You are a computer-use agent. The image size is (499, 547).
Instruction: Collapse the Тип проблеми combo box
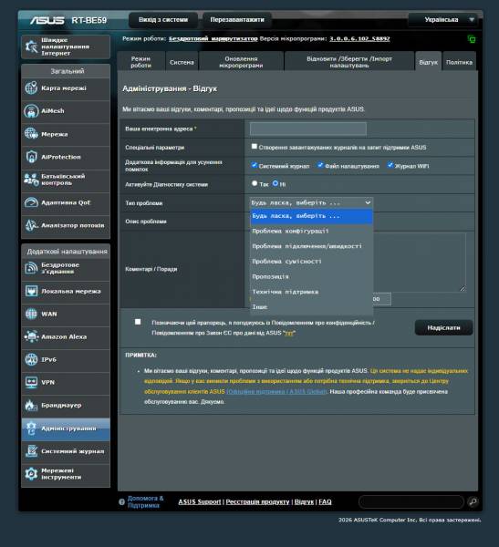(x=311, y=202)
